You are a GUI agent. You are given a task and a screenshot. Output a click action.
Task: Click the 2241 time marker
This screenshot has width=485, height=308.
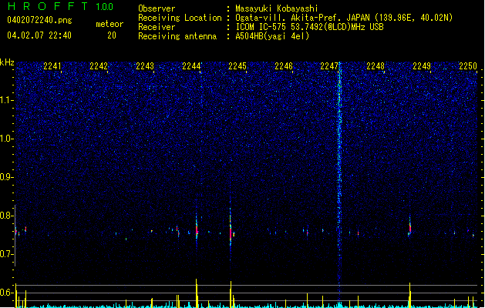click(52, 66)
